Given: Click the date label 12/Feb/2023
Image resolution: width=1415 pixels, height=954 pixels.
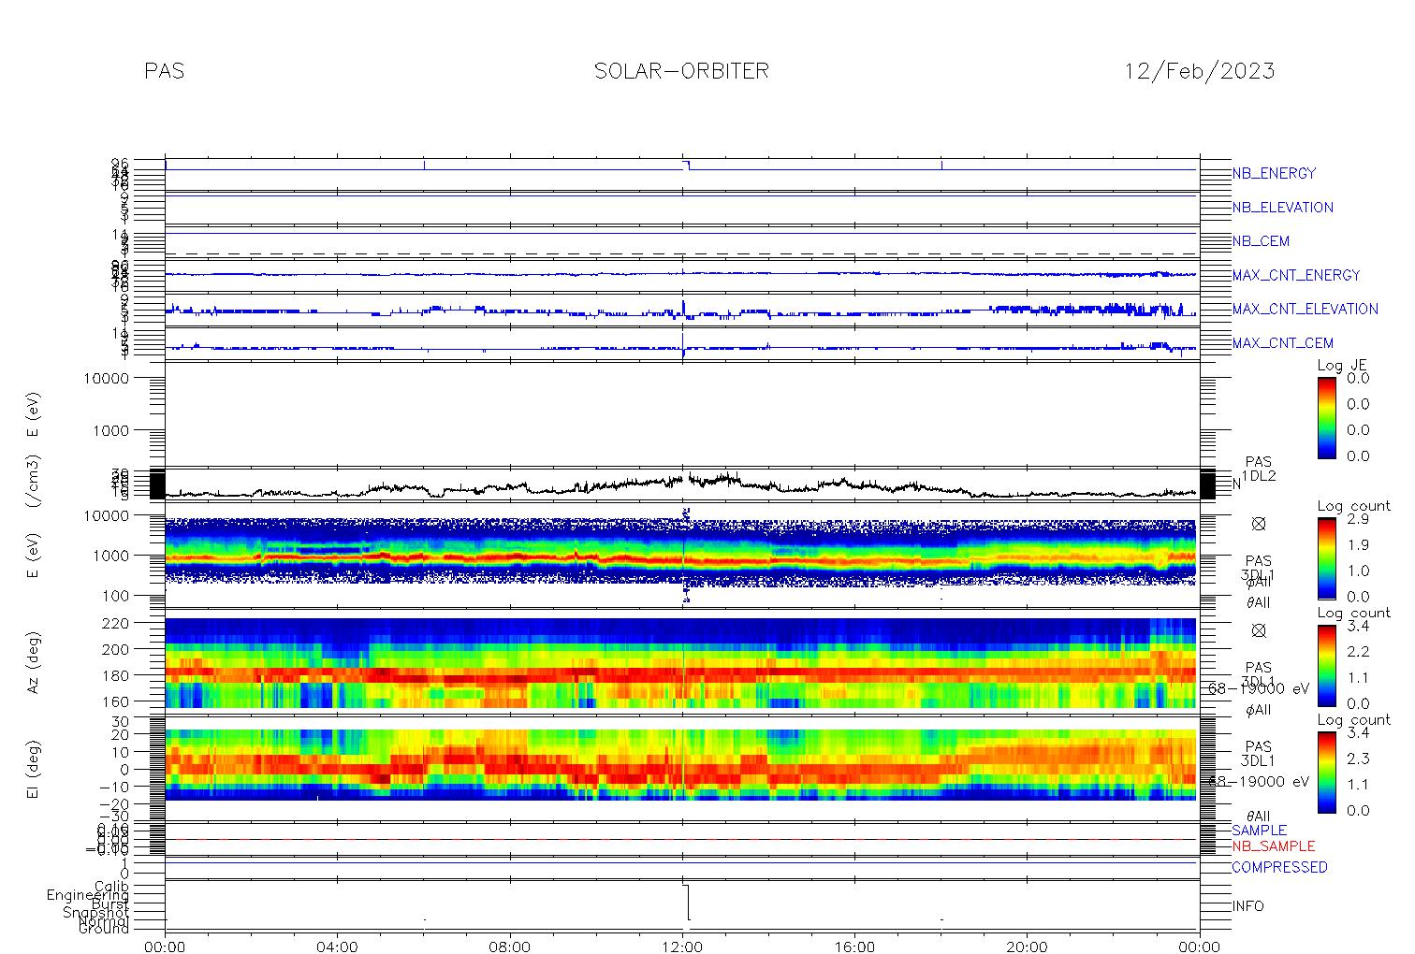Looking at the screenshot, I should click(1200, 71).
